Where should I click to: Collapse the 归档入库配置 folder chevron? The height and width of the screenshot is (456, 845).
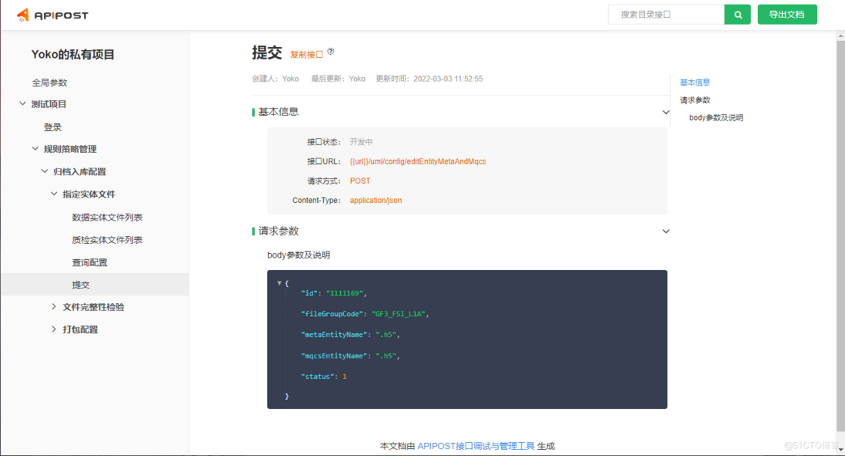tap(45, 171)
